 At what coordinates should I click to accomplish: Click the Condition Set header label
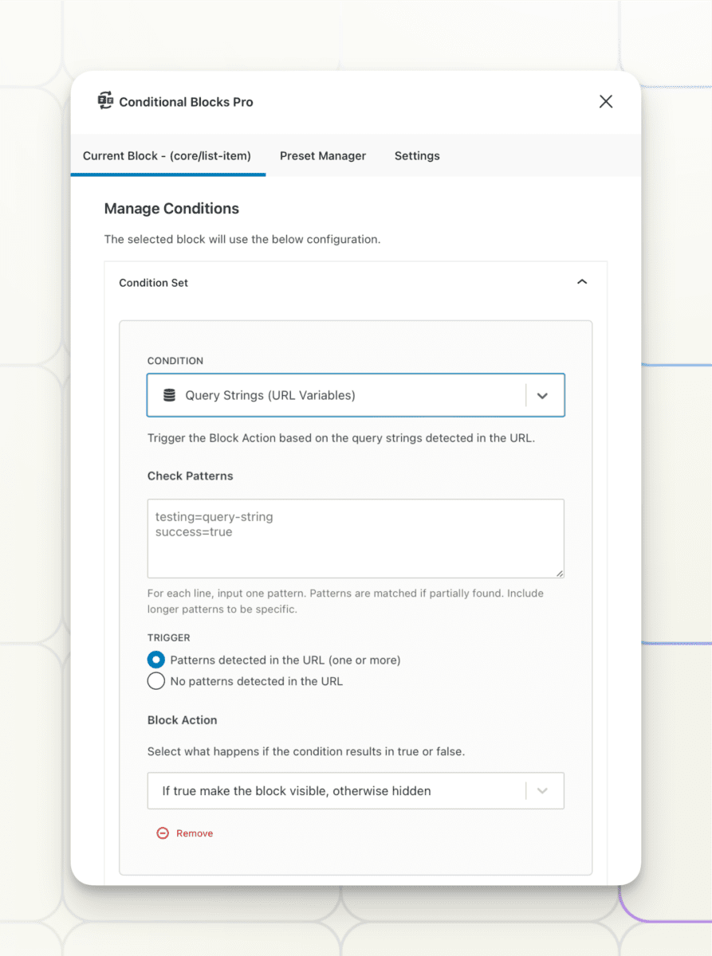(154, 283)
